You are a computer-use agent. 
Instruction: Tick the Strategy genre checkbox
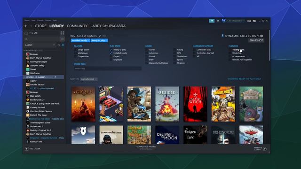pyautogui.click(x=174, y=63)
